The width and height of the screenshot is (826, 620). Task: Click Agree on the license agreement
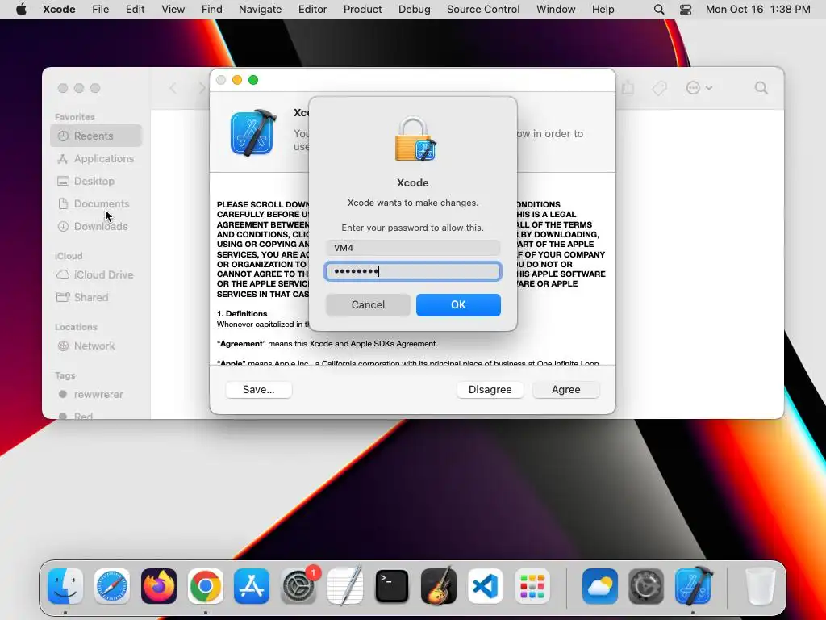(x=565, y=390)
